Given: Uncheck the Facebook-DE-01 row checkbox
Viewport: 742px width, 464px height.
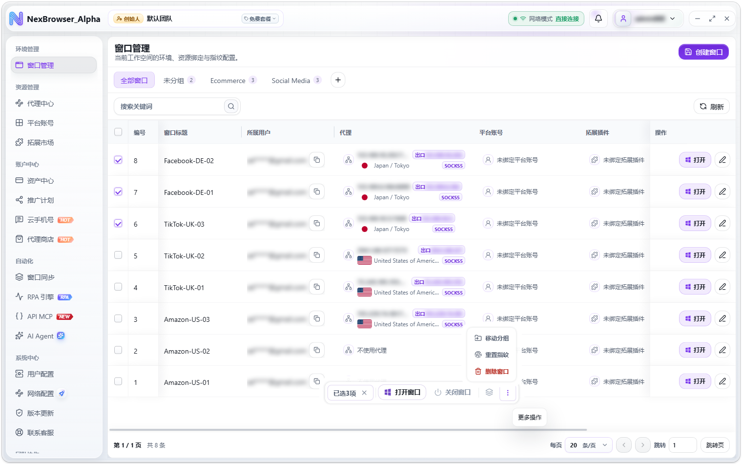Looking at the screenshot, I should (118, 192).
